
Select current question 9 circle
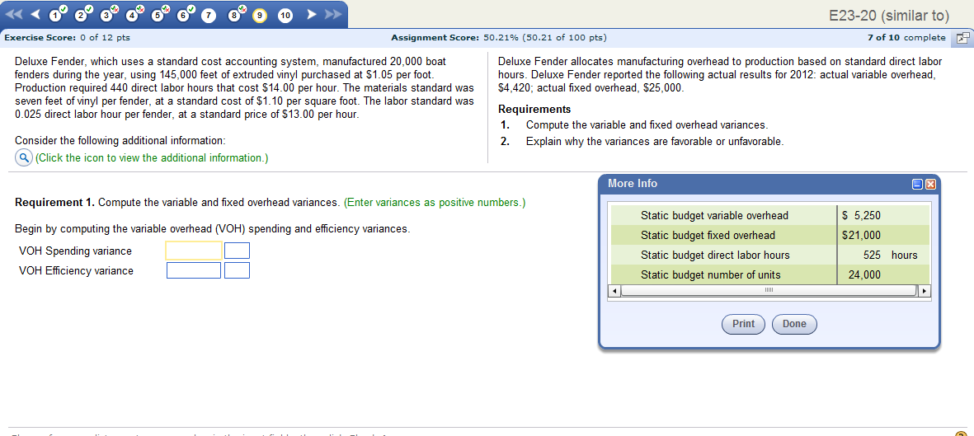(260, 14)
